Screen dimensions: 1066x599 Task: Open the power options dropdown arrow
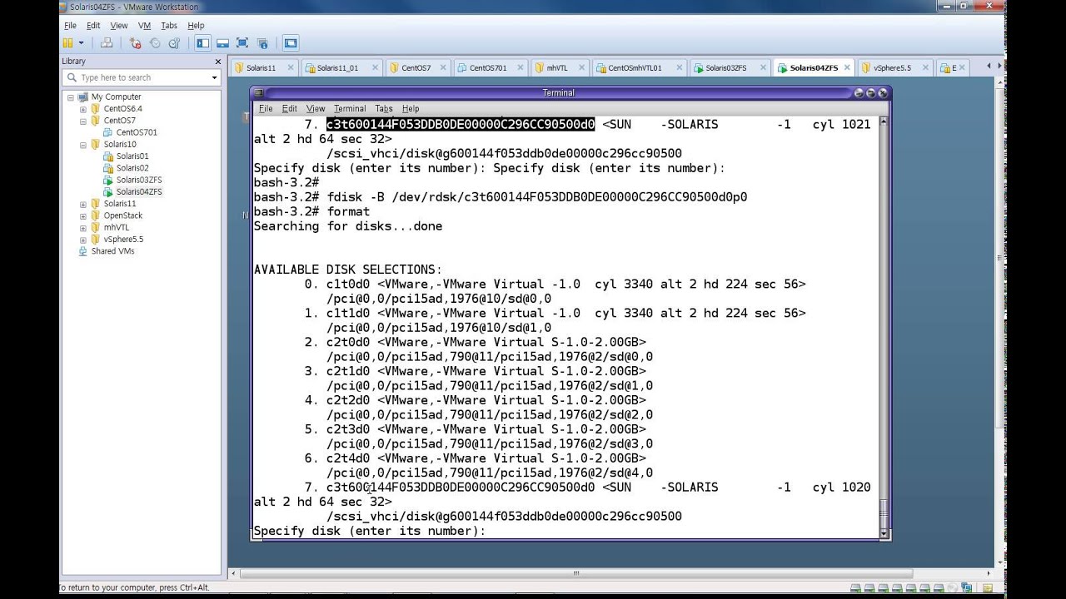81,43
